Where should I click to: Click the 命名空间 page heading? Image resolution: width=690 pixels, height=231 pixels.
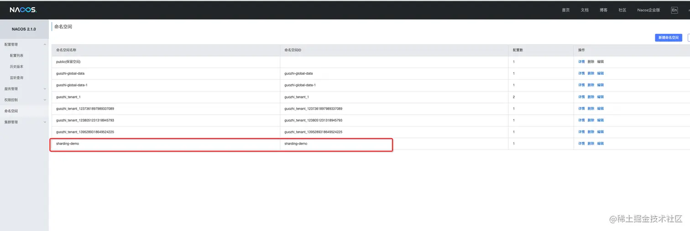tap(63, 26)
